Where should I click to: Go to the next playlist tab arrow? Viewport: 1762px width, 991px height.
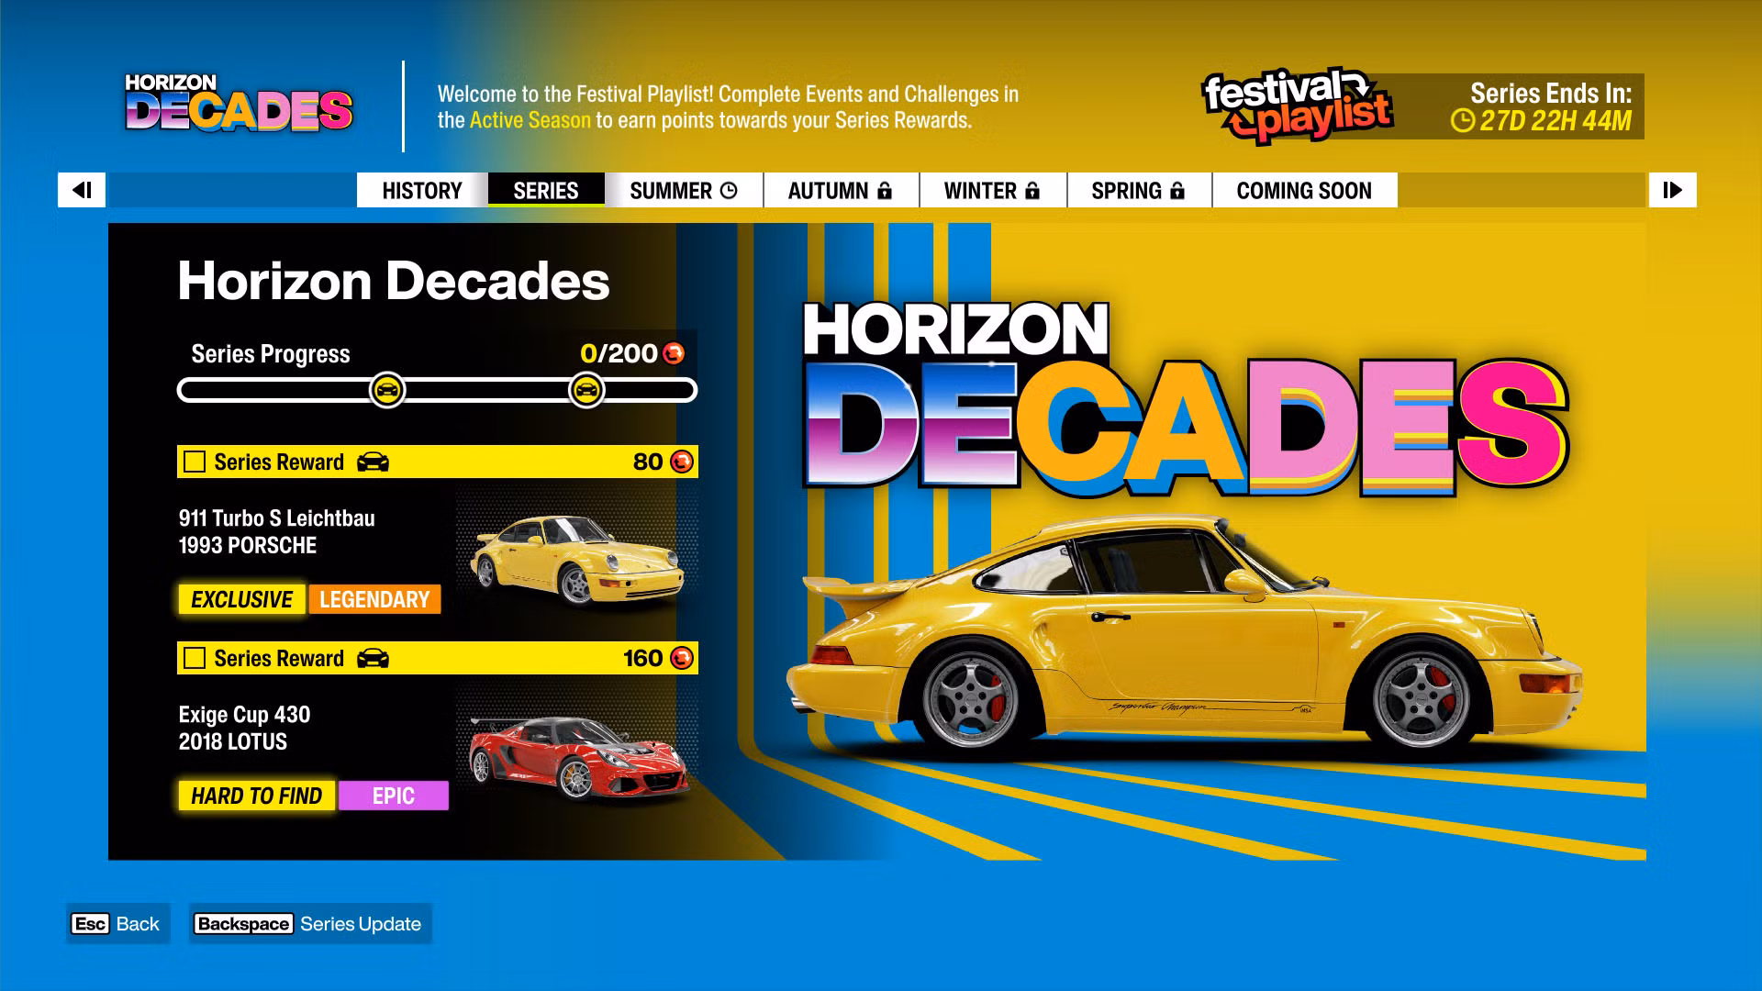point(1672,190)
